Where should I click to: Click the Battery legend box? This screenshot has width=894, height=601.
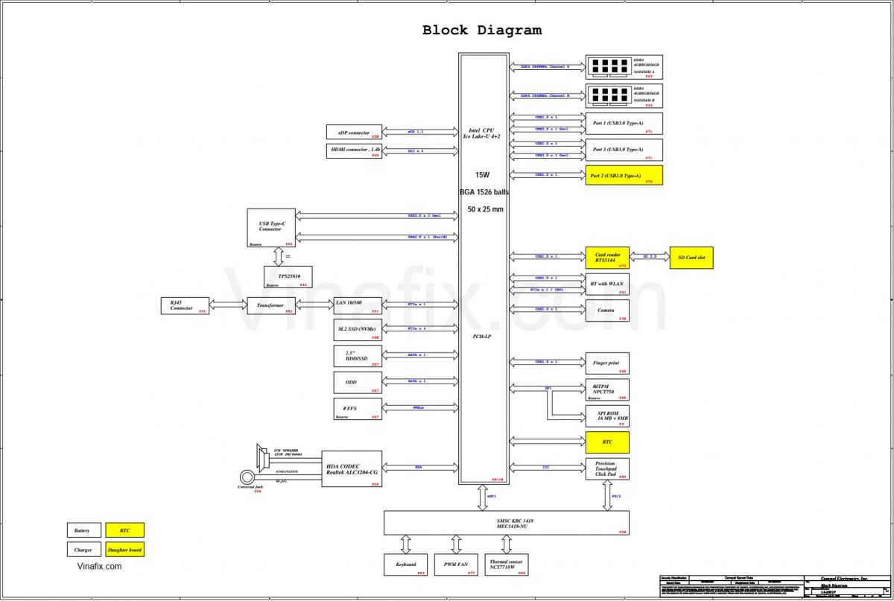[x=83, y=530]
